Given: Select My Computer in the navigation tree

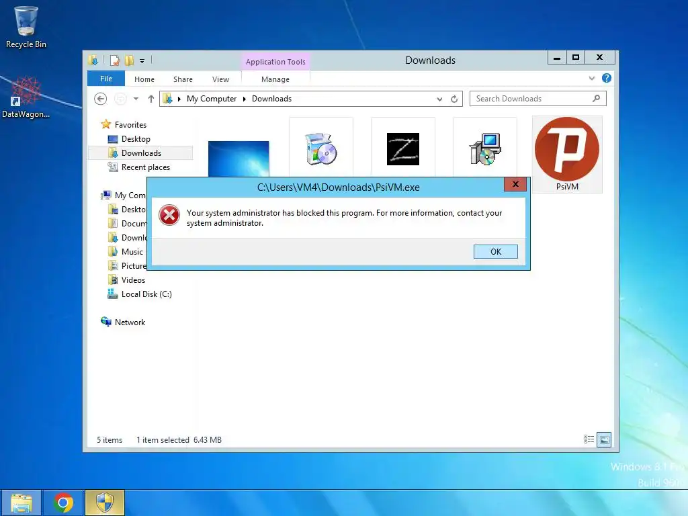Looking at the screenshot, I should click(130, 196).
